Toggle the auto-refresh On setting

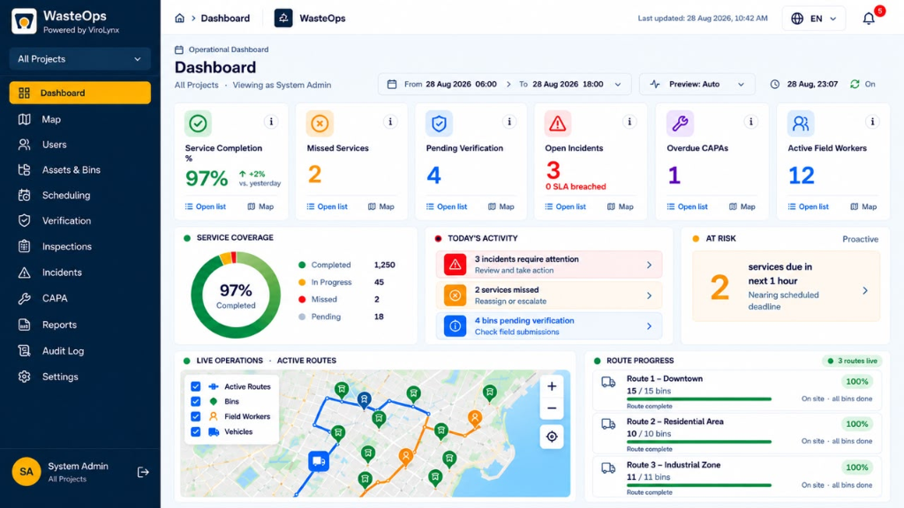(863, 84)
